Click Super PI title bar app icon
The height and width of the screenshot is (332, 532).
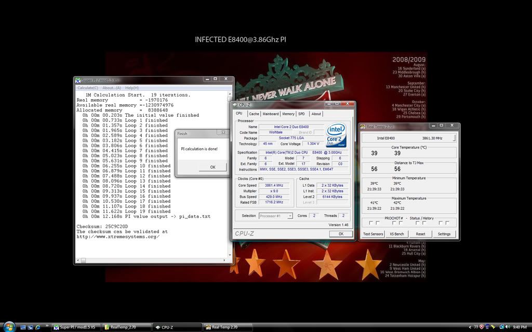78,80
